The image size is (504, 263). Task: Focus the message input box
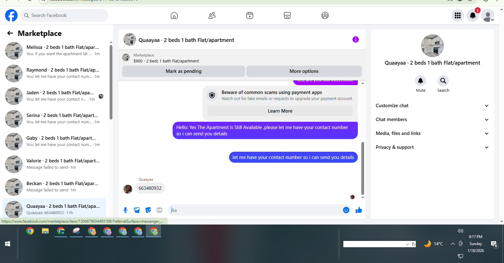[x=255, y=210]
